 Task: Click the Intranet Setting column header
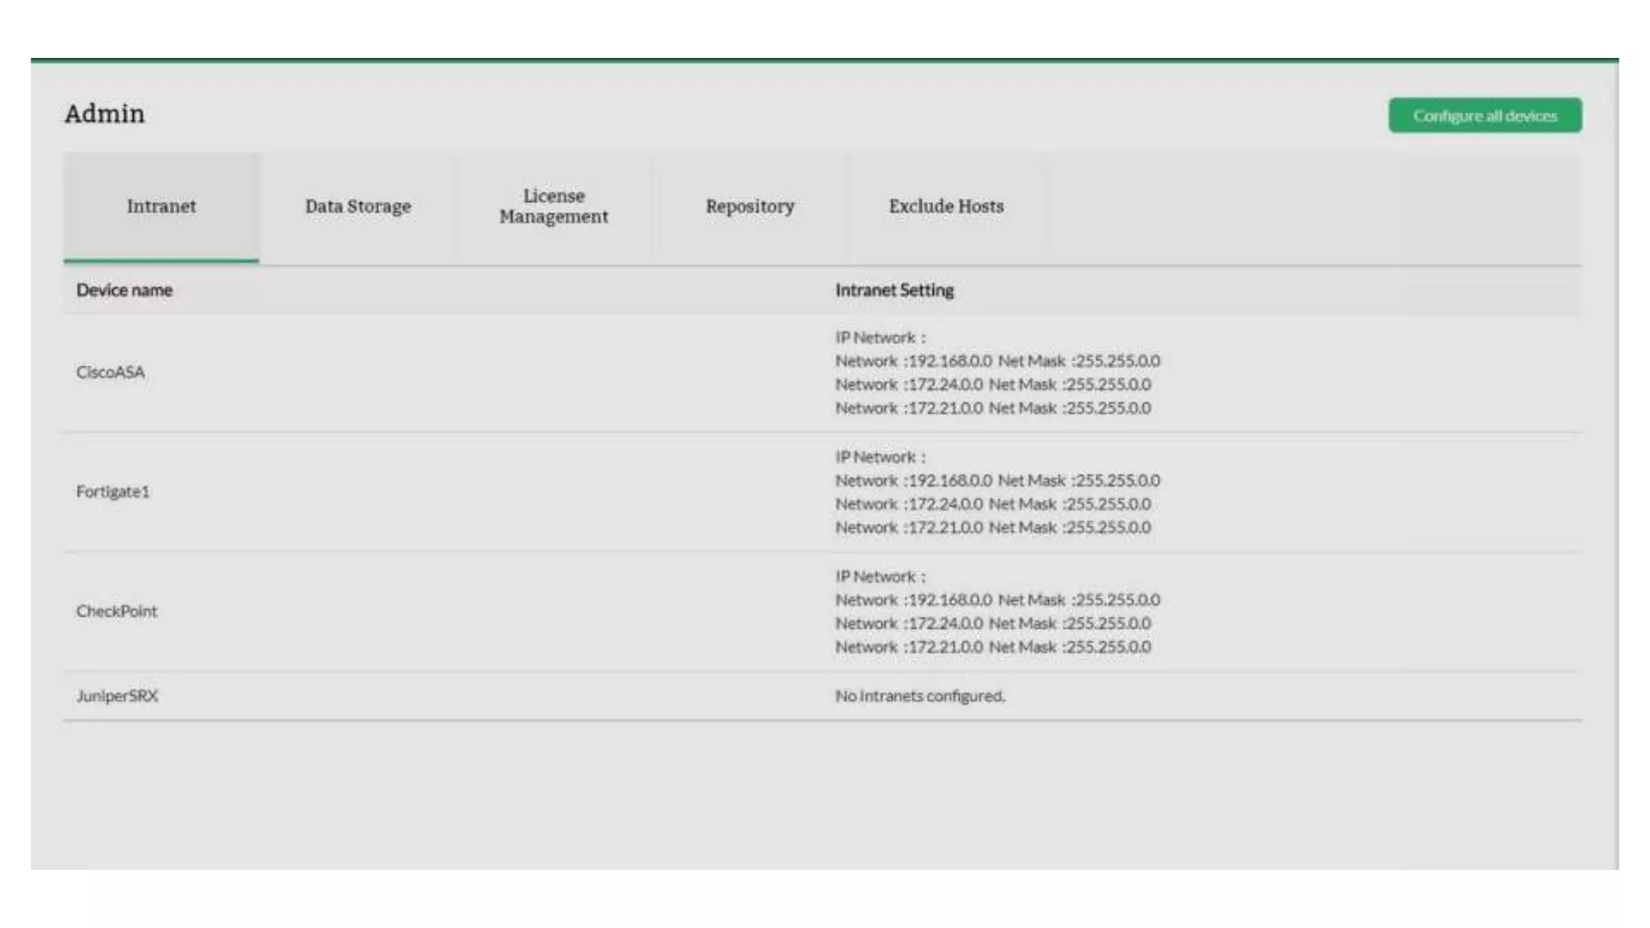pyautogui.click(x=894, y=290)
